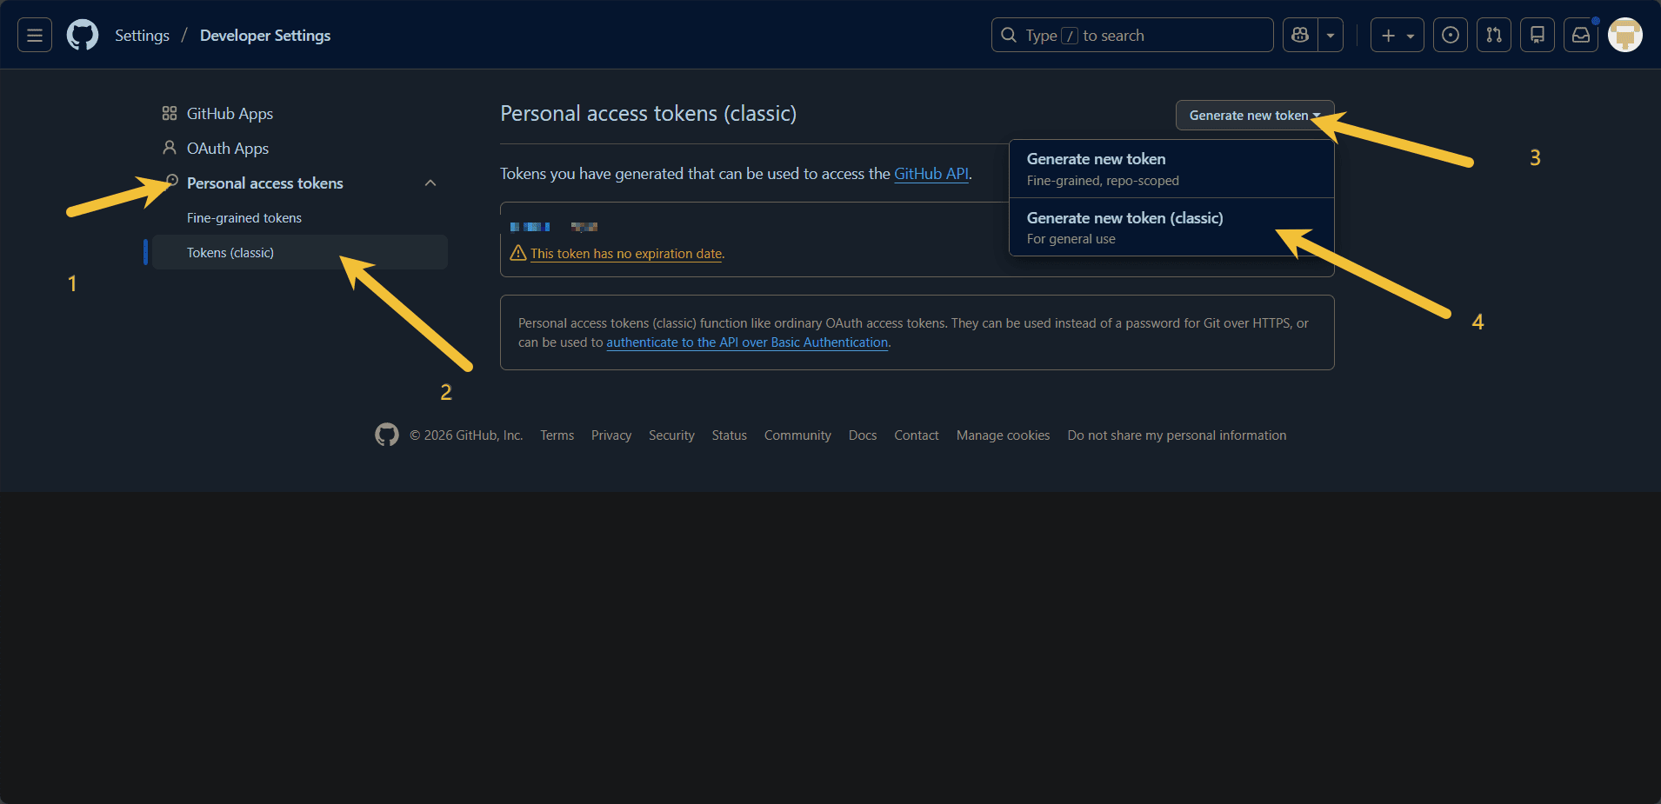Click the GitHub Apps grid icon

pyautogui.click(x=170, y=113)
